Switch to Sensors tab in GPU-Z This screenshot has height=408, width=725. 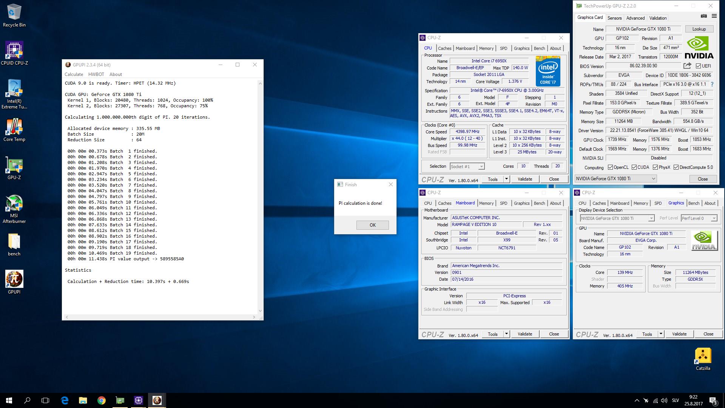point(614,18)
